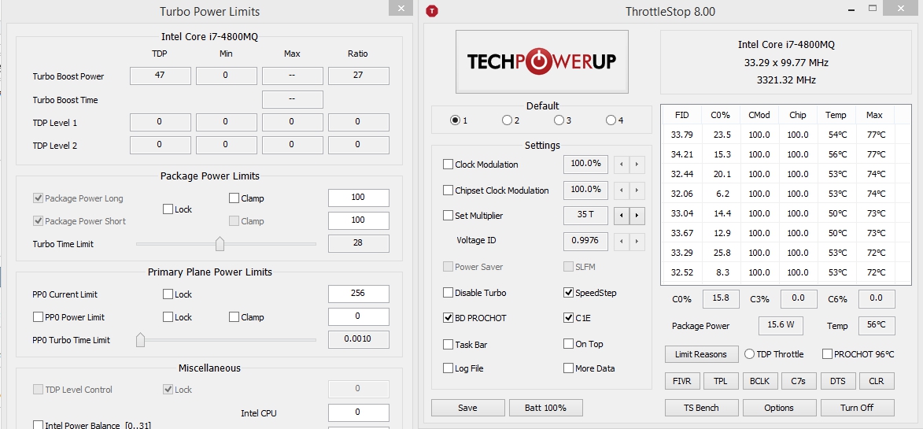Screen dimensions: 923x429
Task: Click the Package Power Long value field
Action: [359, 198]
